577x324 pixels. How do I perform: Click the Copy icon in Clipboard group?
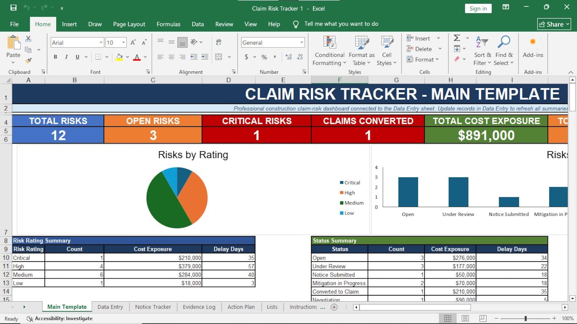coord(28,50)
